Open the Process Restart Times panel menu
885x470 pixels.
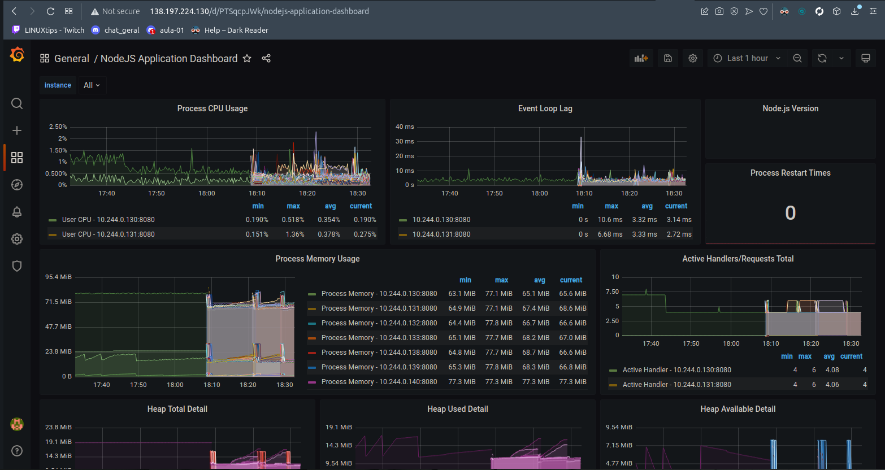click(x=791, y=173)
